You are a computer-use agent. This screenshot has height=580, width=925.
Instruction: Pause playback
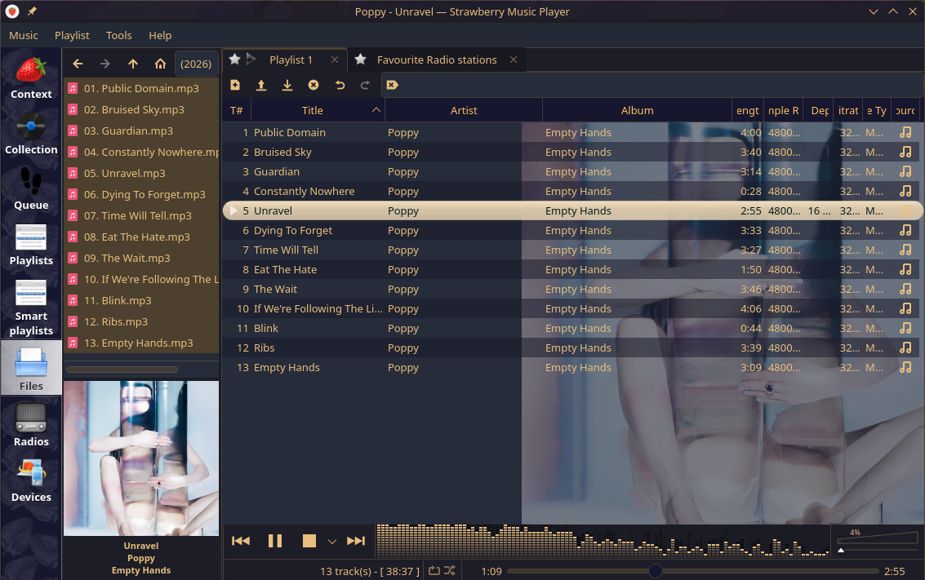[x=275, y=541]
